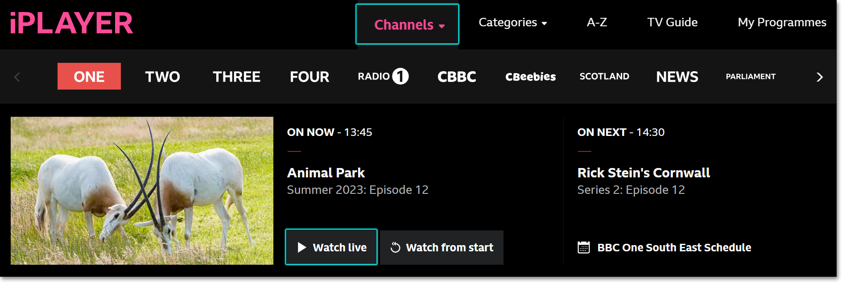Select the NEWS channel
This screenshot has width=846, height=287.
click(677, 76)
